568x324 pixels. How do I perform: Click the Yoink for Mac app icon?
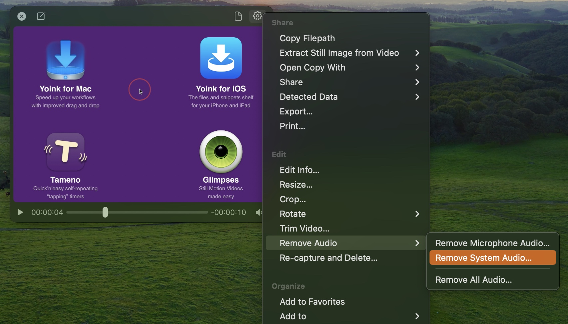pos(66,60)
